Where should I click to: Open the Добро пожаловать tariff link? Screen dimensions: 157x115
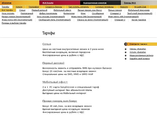coord(48,13)
